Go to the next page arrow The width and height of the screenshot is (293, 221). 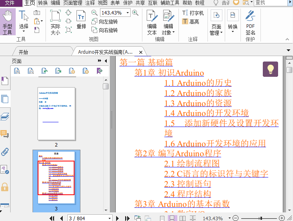(117, 218)
